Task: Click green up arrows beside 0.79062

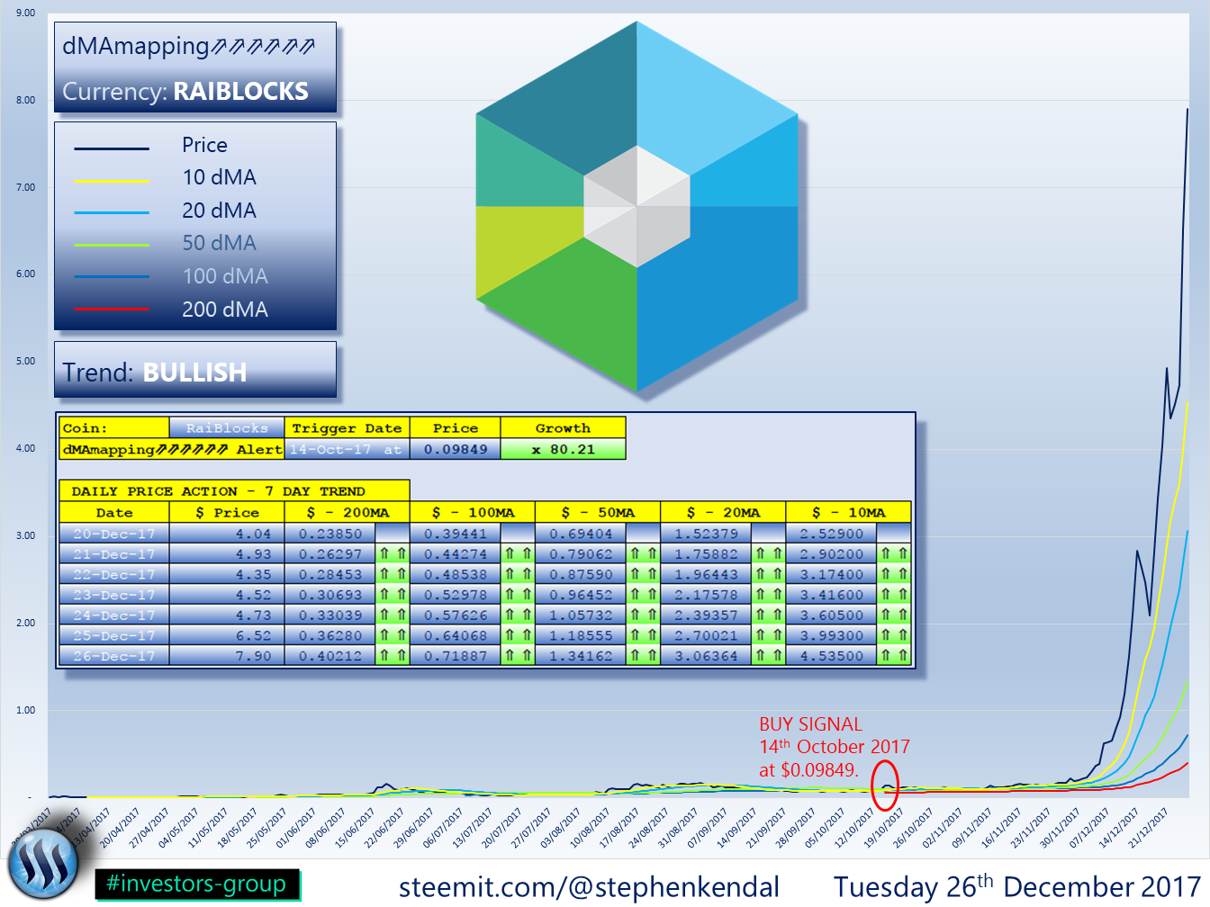Action: [643, 554]
